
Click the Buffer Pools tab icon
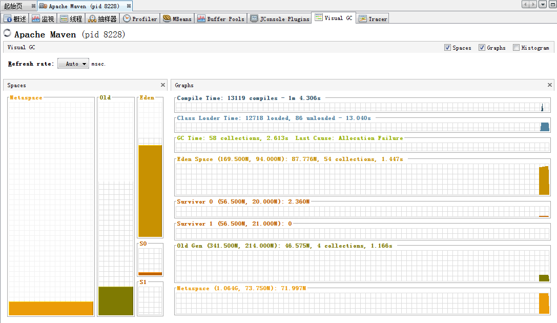click(x=201, y=19)
